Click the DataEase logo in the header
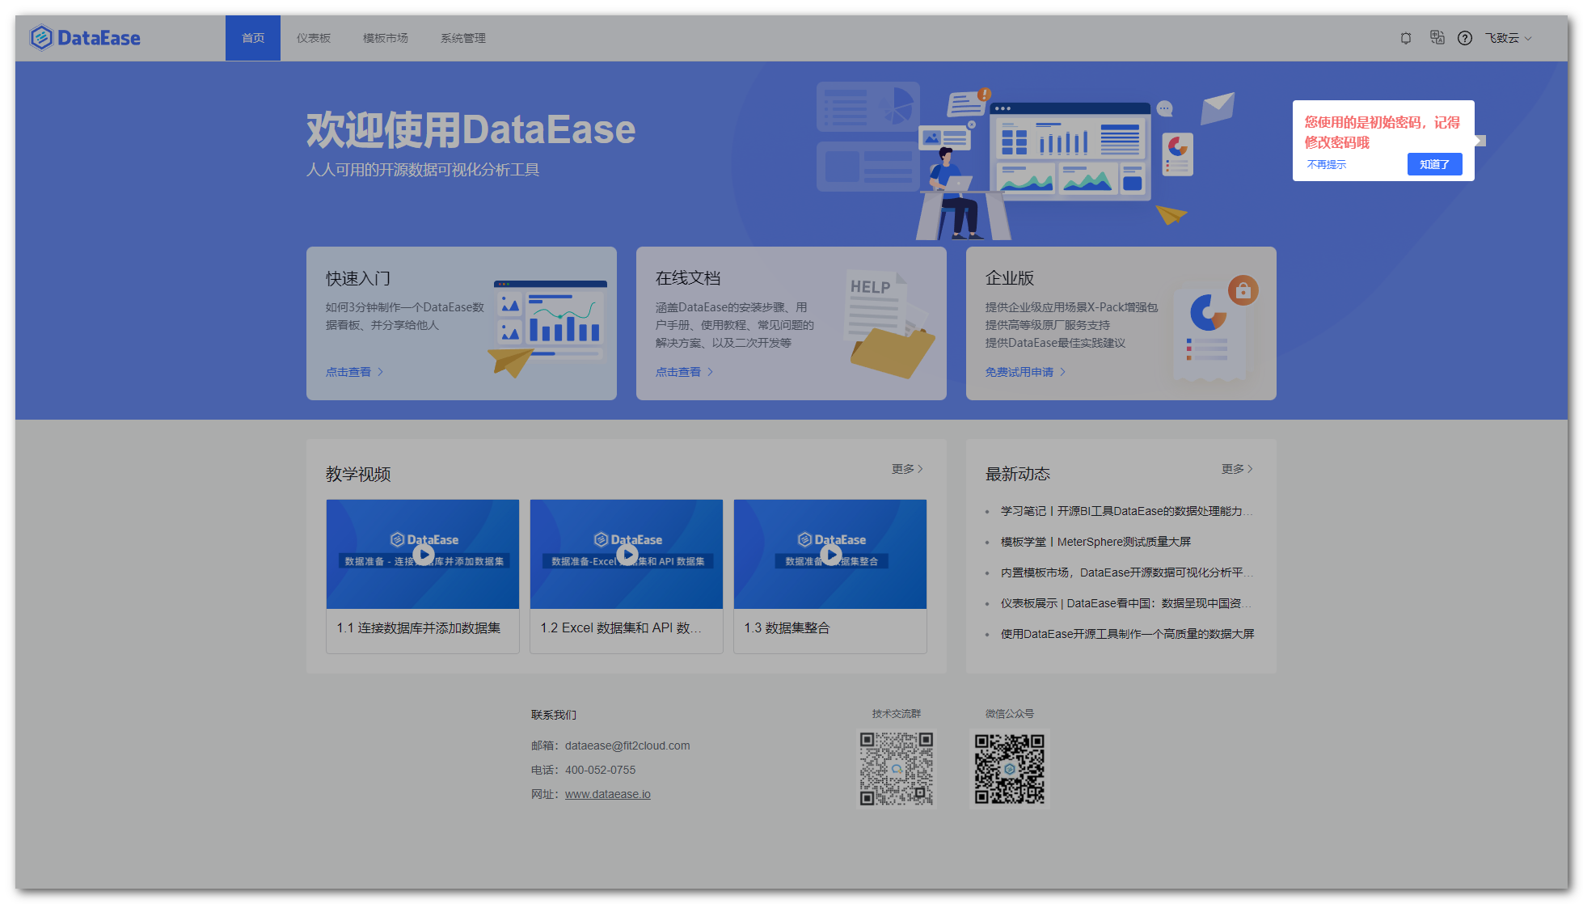The image size is (1583, 904). pos(84,37)
